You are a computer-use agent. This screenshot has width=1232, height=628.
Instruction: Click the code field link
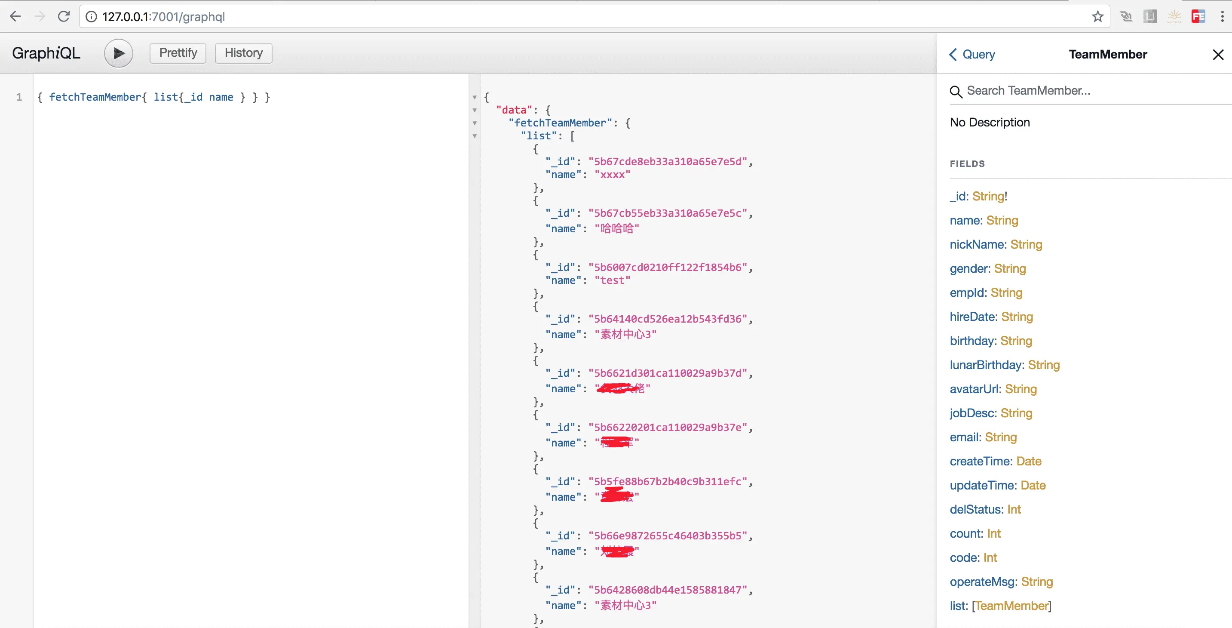coord(964,557)
